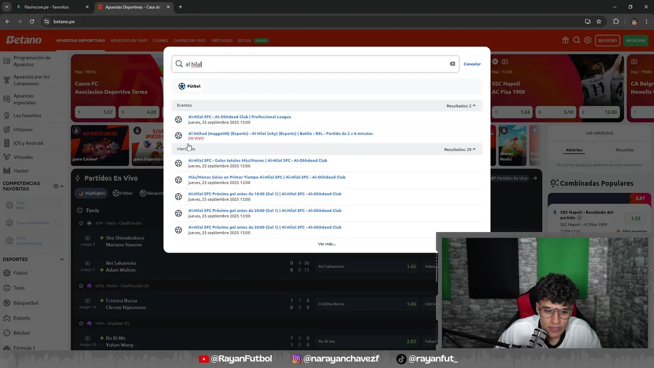Image resolution: width=654 pixels, height=368 pixels.
Task: Collapse the Mercados results section
Action: (x=474, y=149)
